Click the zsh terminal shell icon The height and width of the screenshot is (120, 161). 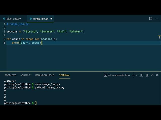click(x=105, y=75)
